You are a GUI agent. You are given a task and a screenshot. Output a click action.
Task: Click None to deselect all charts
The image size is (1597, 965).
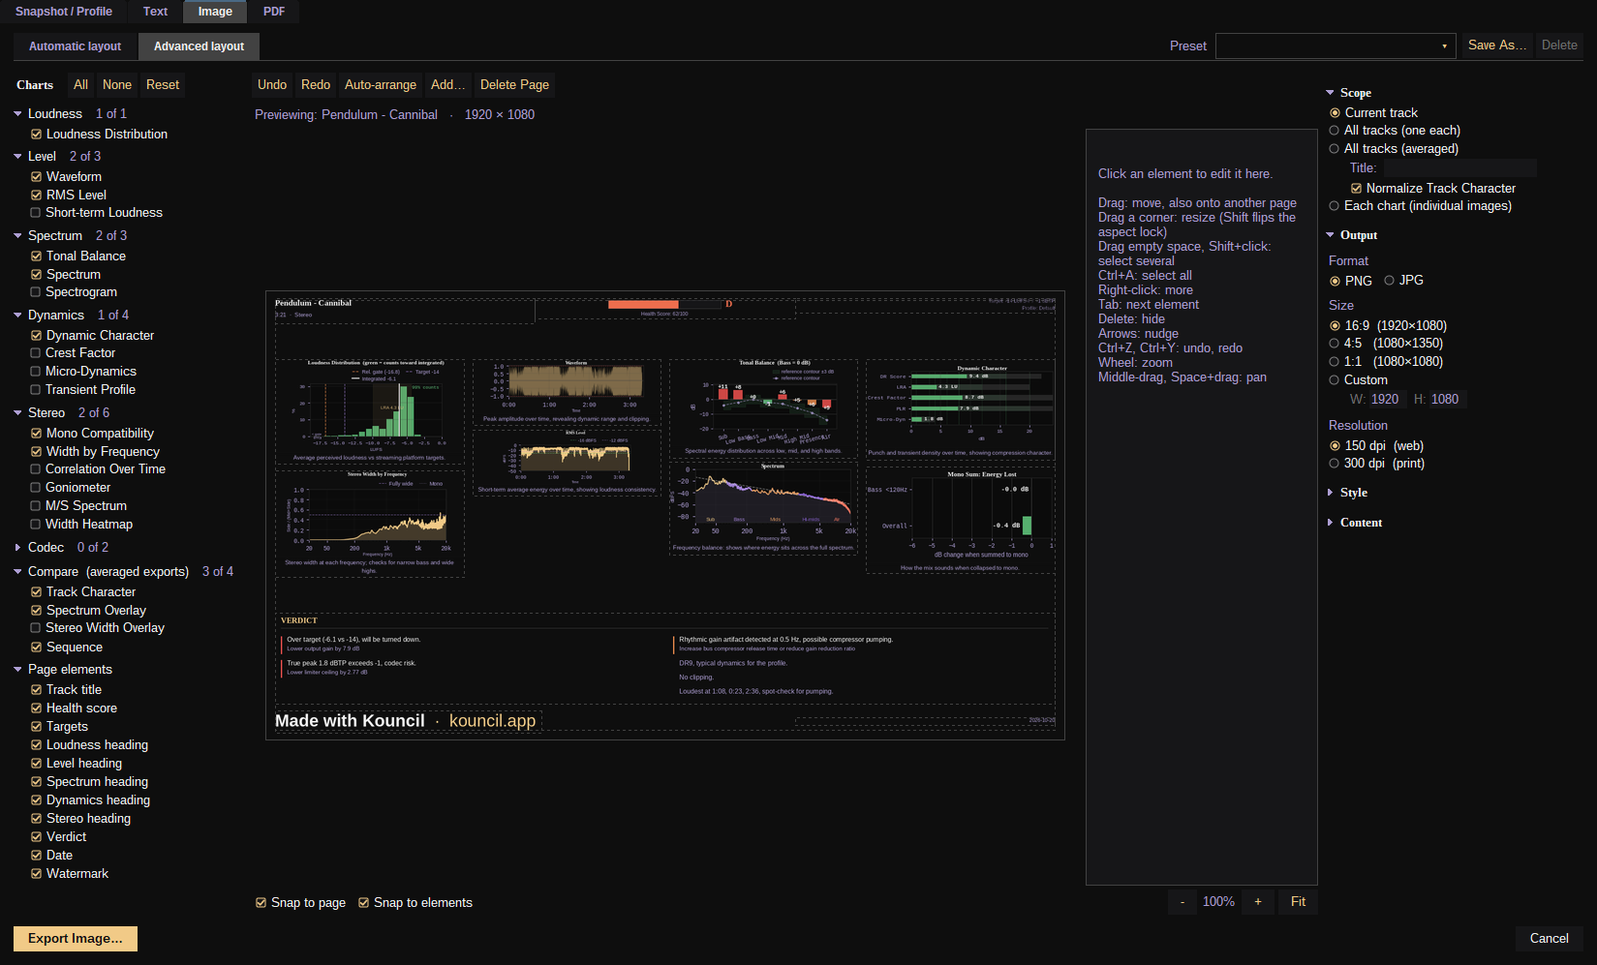[117, 85]
